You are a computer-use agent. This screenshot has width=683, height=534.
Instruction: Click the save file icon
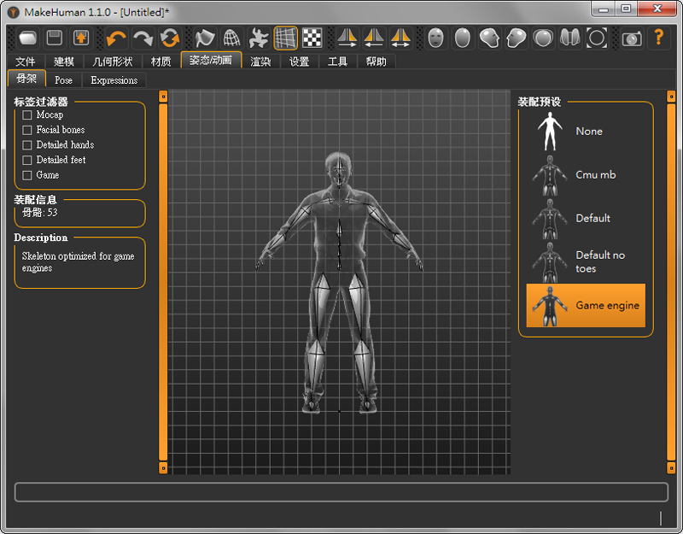point(55,38)
